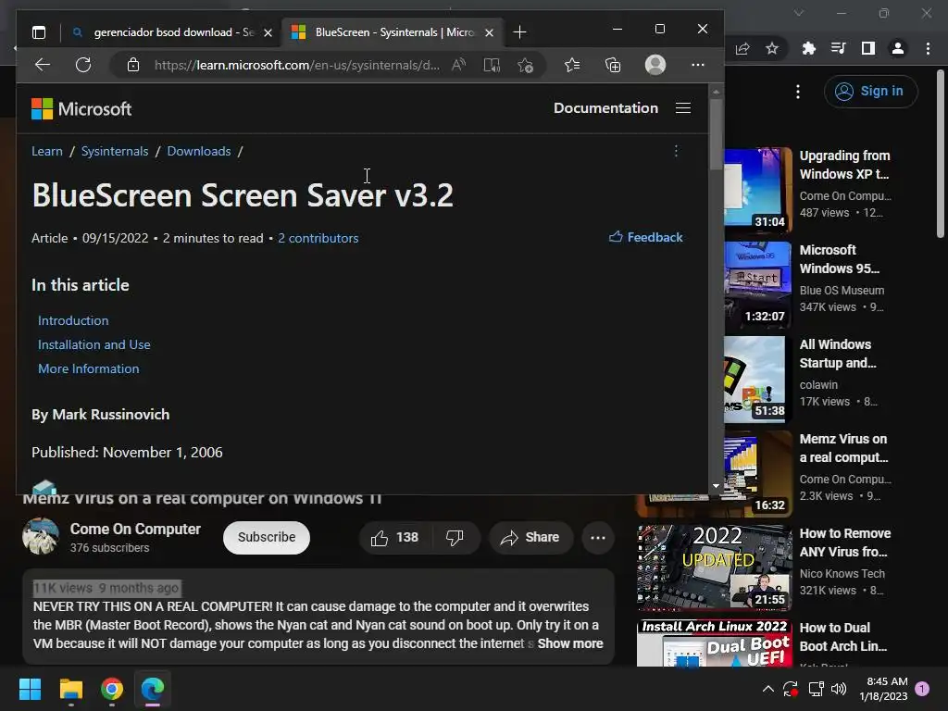Go to Downloads breadcrumb

199,151
